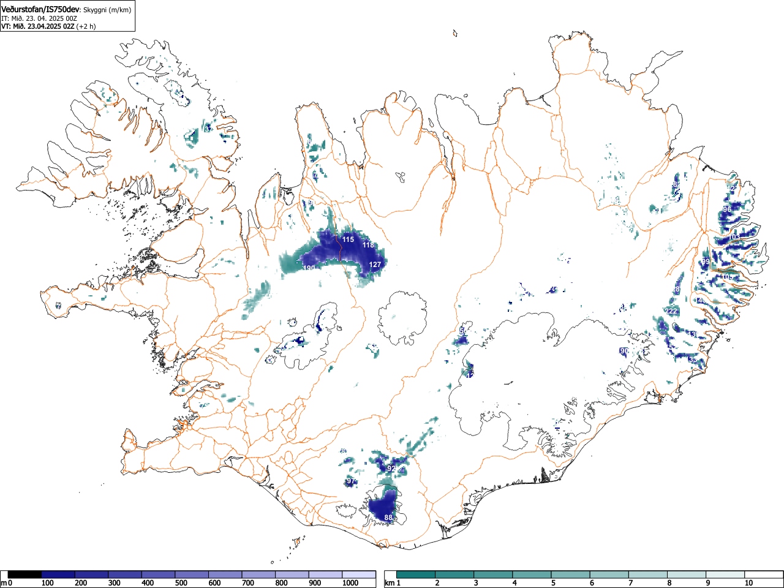The width and height of the screenshot is (784, 588).
Task: Click the Veðurstofan/IS750dev title text
Action: click(40, 9)
